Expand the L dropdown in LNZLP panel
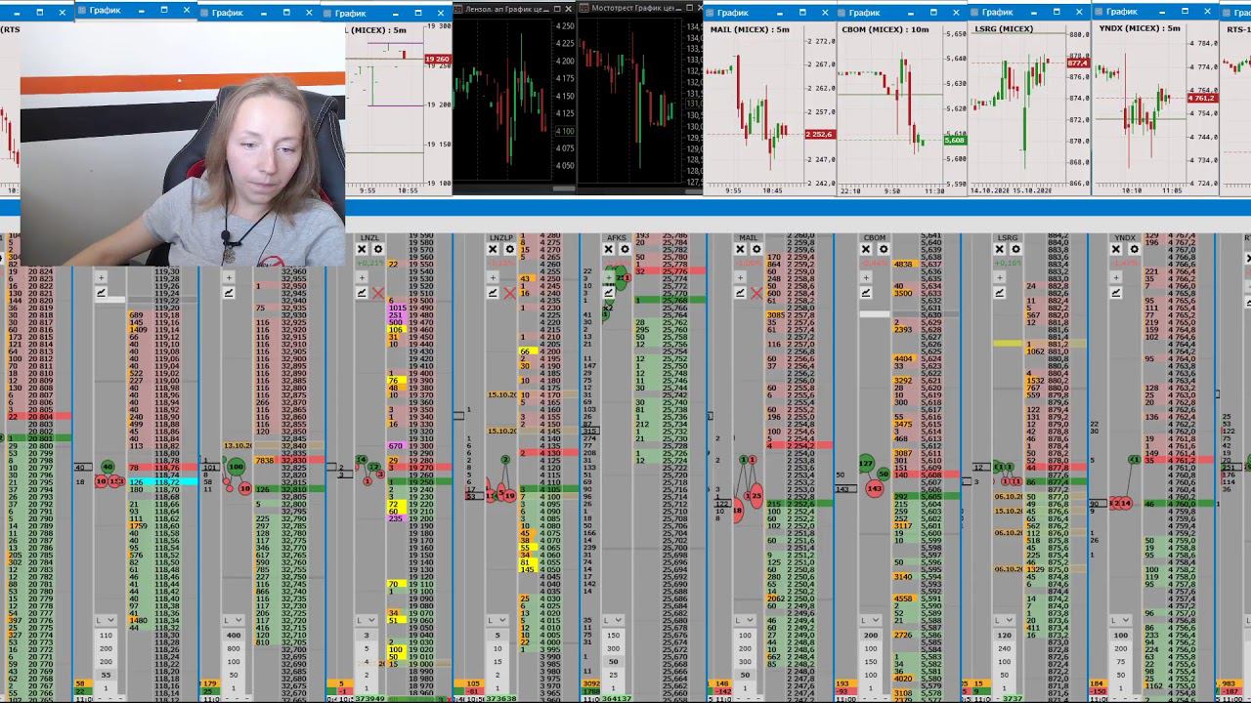Image resolution: width=1251 pixels, height=703 pixels. pos(496,620)
